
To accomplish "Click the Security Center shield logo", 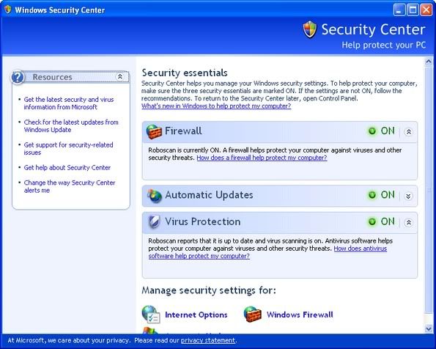I will [310, 29].
